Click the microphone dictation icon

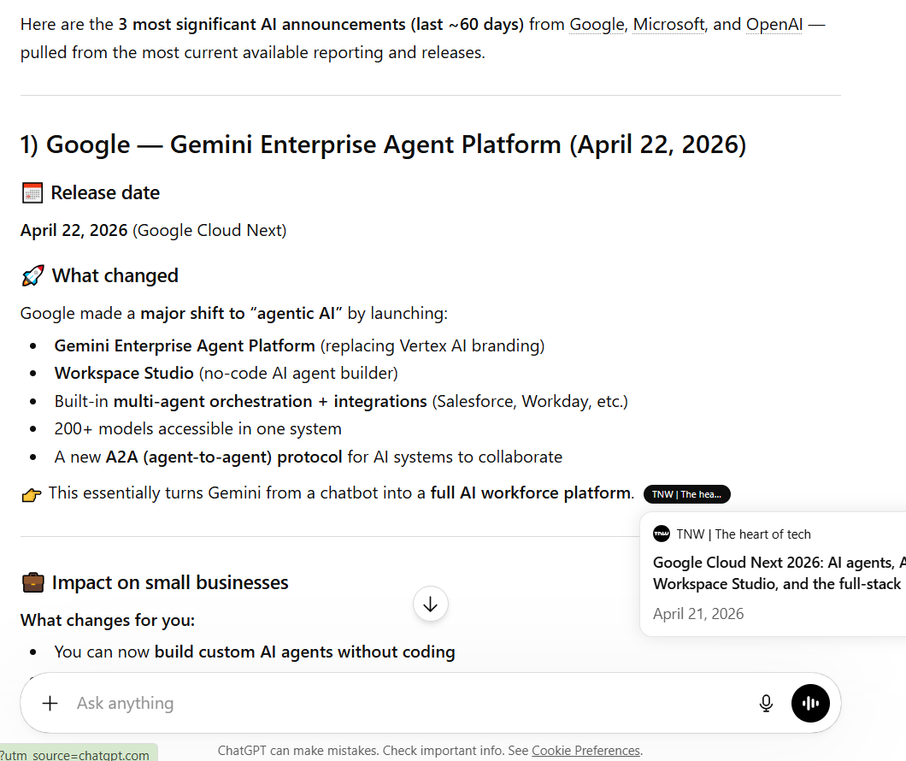tap(766, 703)
